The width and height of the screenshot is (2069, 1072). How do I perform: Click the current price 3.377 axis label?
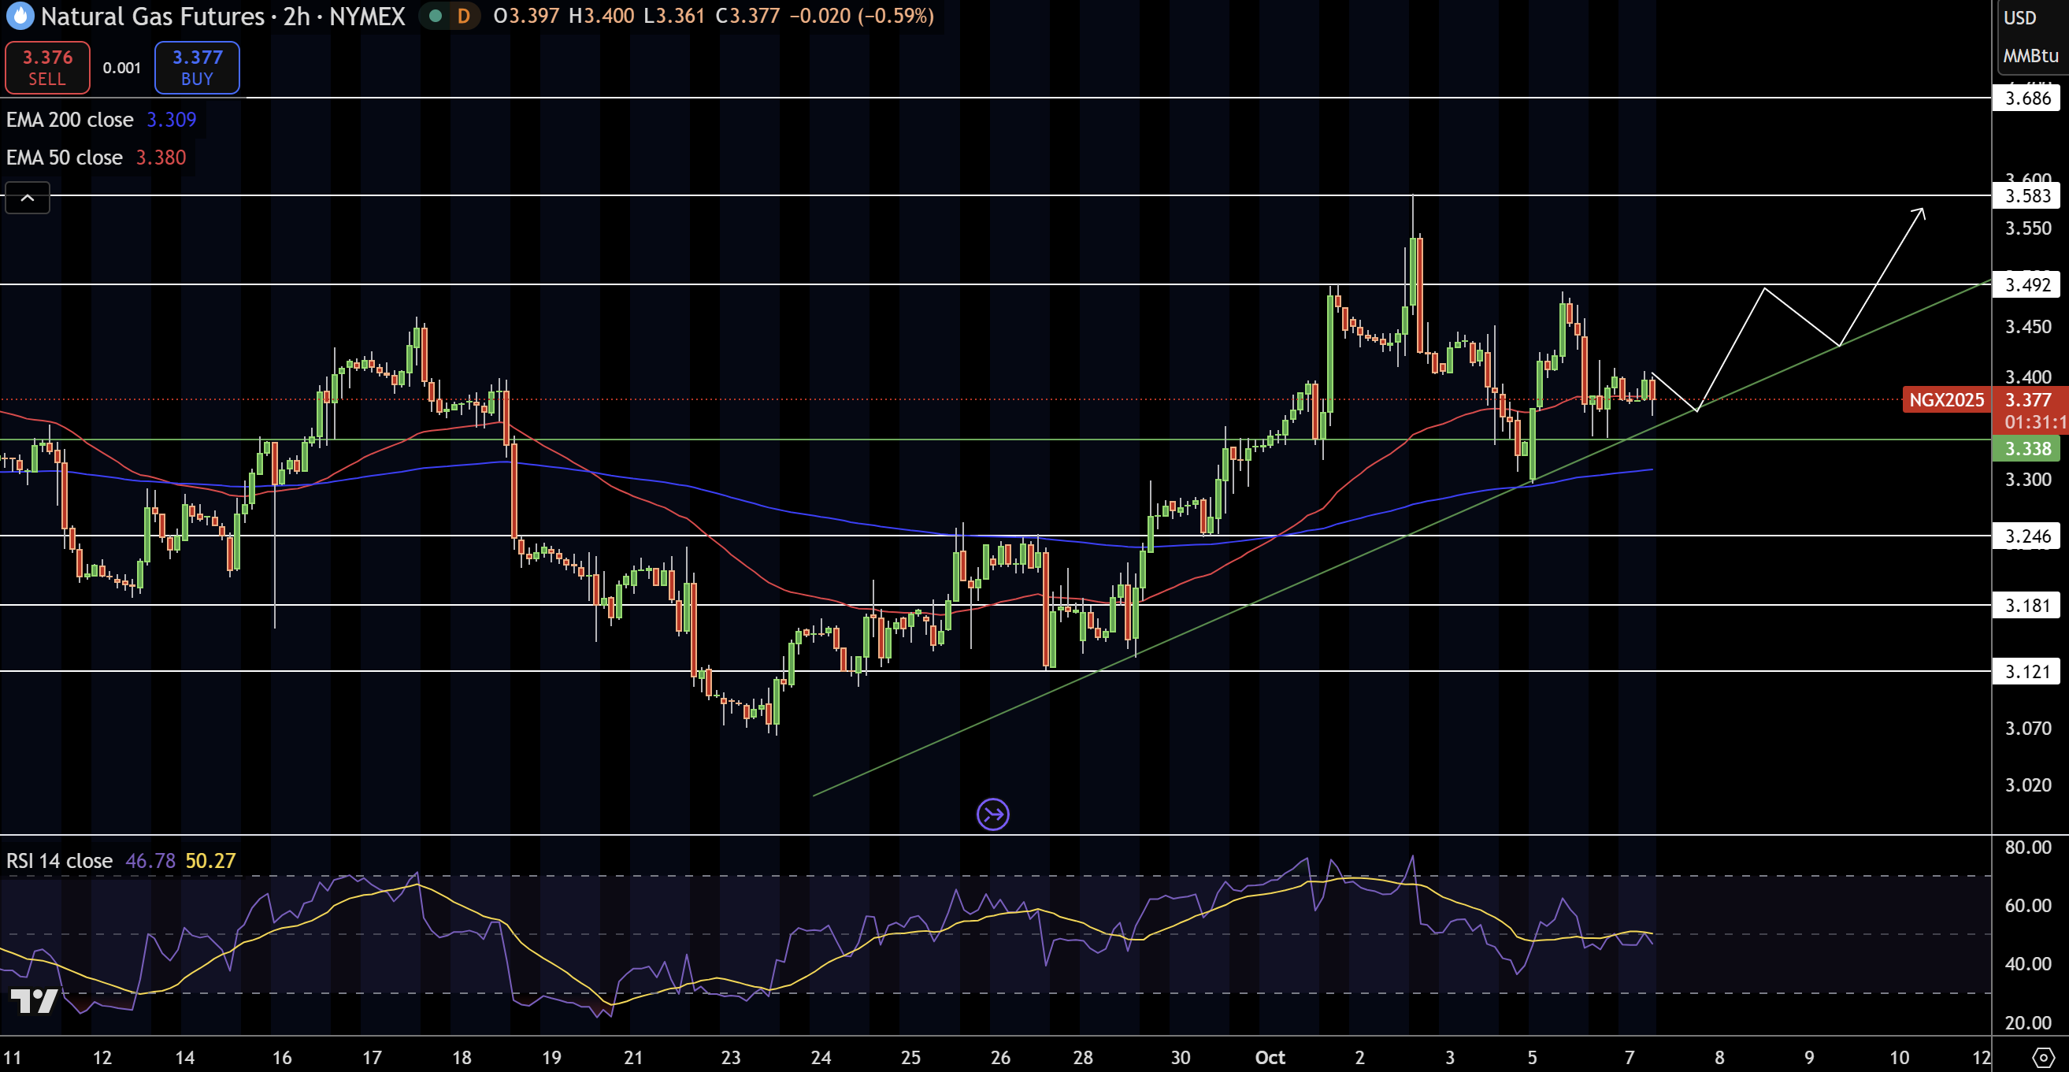click(2029, 400)
